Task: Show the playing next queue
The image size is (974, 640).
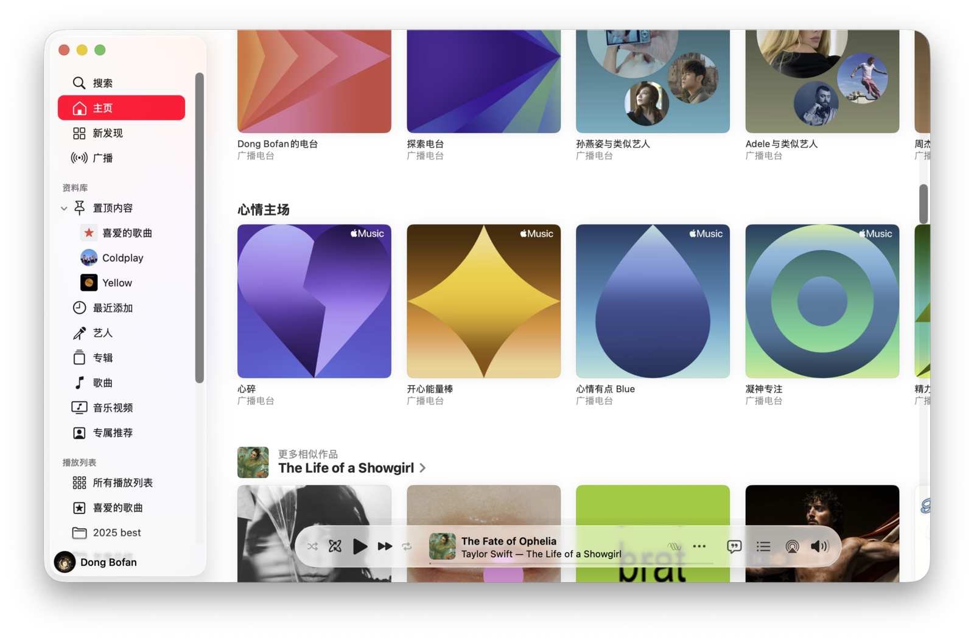Action: [x=763, y=546]
